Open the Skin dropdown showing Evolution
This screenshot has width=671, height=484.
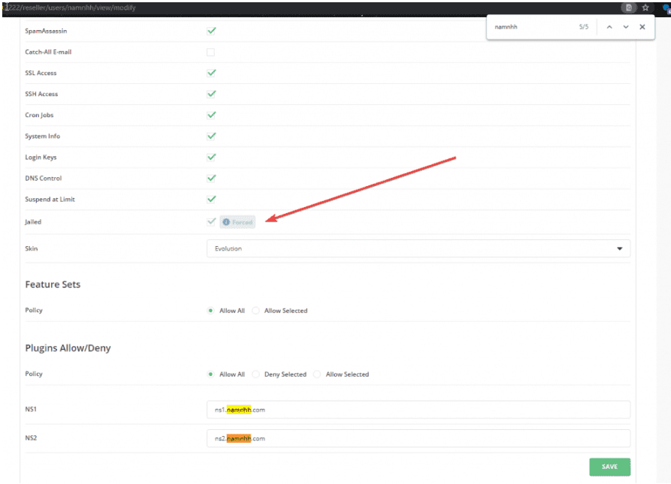pos(418,248)
